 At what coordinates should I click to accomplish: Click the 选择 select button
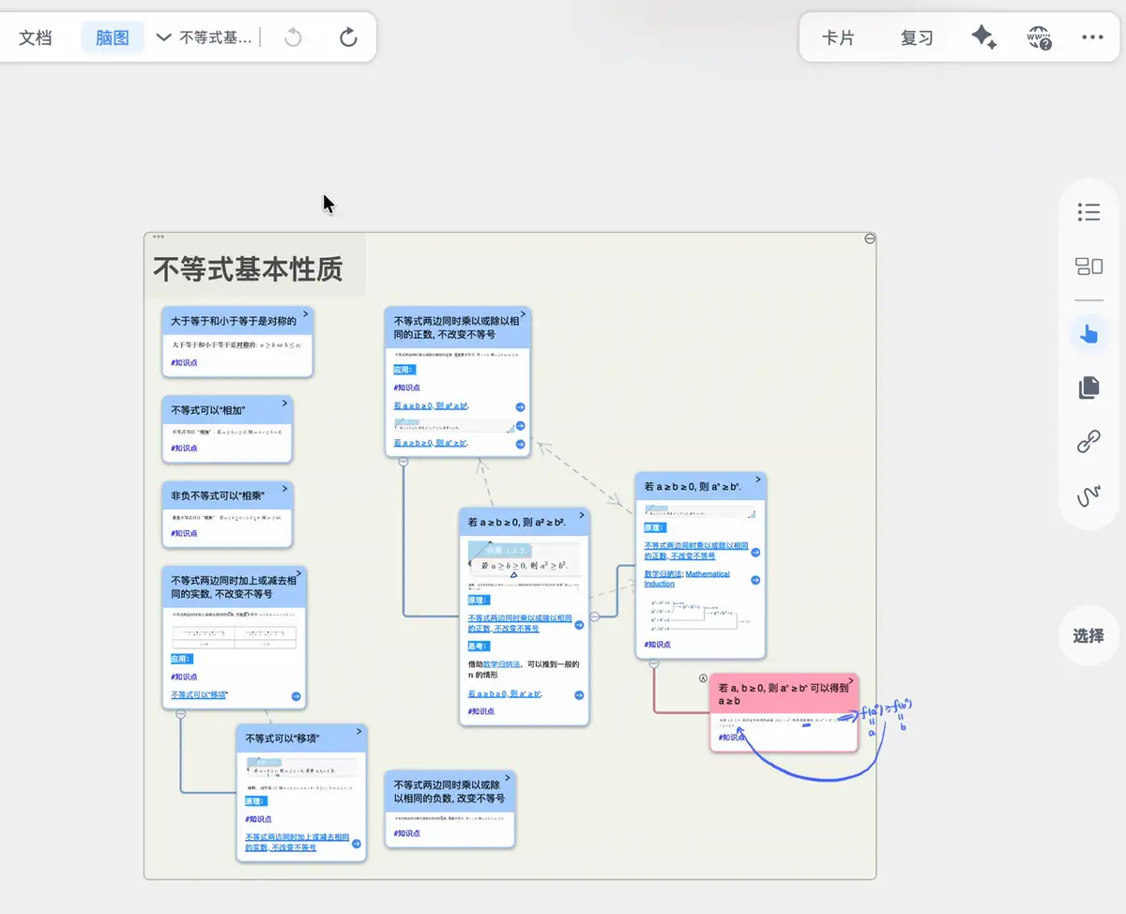(1088, 635)
